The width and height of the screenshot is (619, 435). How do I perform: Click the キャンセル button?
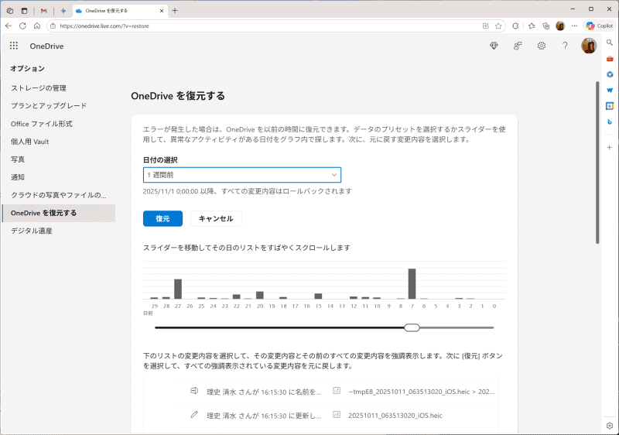216,219
